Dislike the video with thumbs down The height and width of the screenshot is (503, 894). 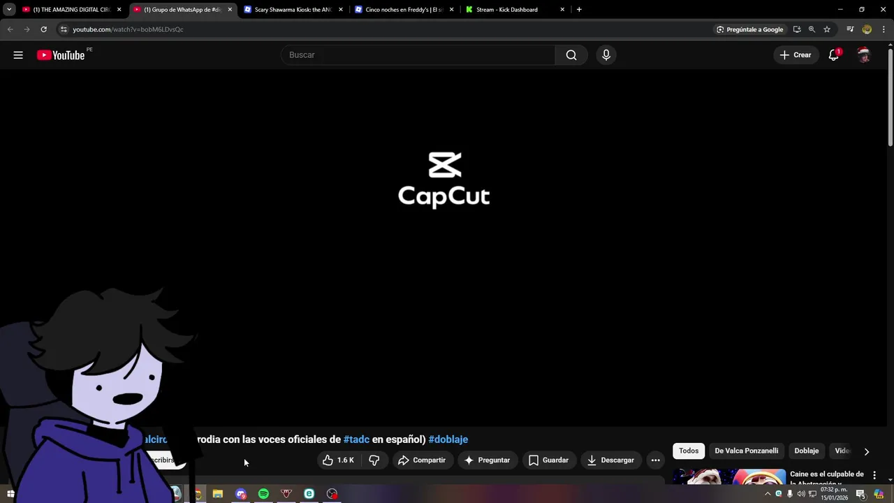pyautogui.click(x=374, y=460)
